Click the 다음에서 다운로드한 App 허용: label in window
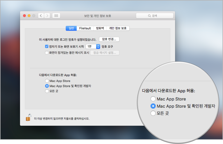Viewport: 223px width, 144px height. [x=58, y=75]
